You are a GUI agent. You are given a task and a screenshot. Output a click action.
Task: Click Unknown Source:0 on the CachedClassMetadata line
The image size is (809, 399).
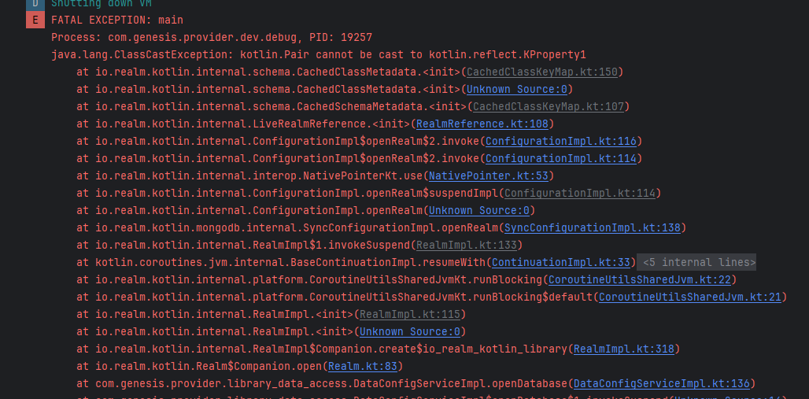pos(517,89)
